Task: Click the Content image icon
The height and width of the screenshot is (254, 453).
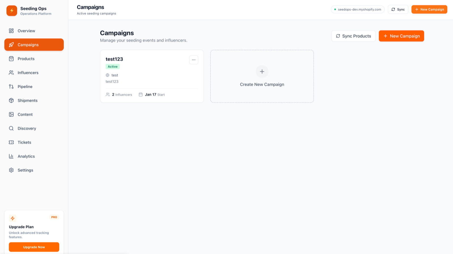Action: [x=11, y=114]
